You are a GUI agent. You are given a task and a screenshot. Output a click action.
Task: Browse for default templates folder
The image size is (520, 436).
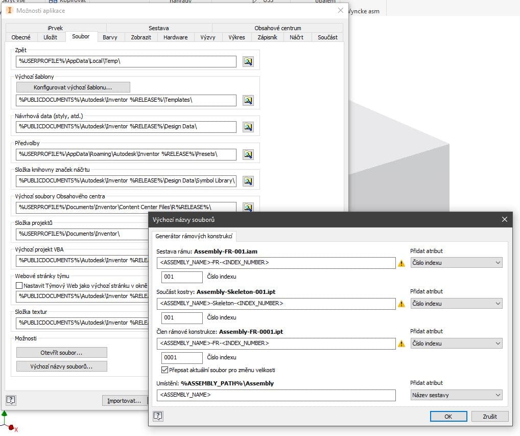pos(248,100)
